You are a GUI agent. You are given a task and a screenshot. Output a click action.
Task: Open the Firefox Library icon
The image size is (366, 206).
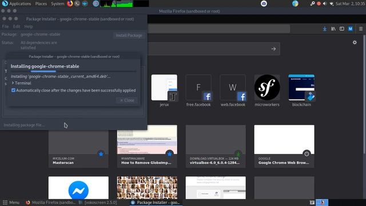pos(333,29)
